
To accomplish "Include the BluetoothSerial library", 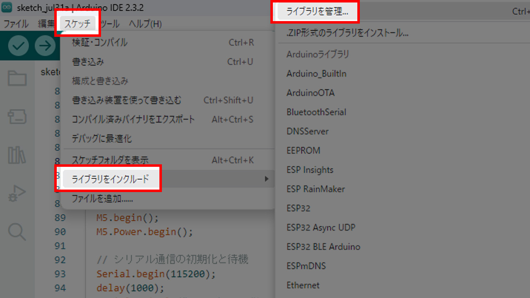I will [316, 112].
